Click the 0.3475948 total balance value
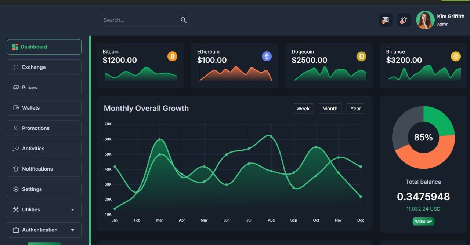 tap(423, 197)
